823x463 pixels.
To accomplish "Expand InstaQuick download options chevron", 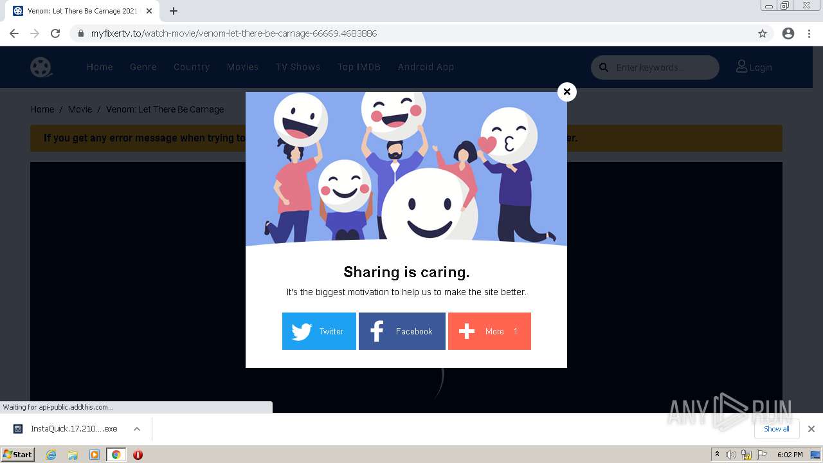I will coord(137,429).
